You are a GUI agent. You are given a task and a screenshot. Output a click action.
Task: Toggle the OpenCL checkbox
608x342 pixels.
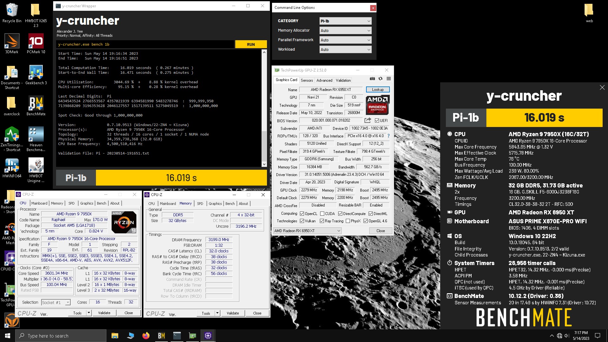tap(302, 214)
